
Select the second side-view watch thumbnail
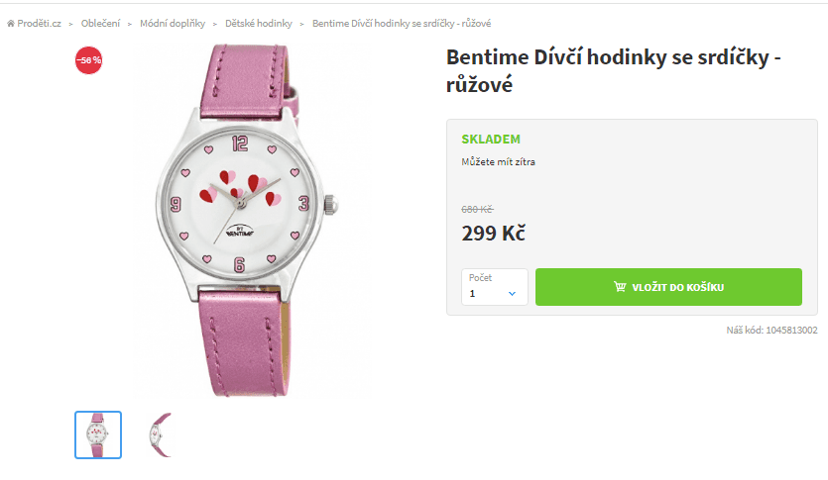pos(161,434)
